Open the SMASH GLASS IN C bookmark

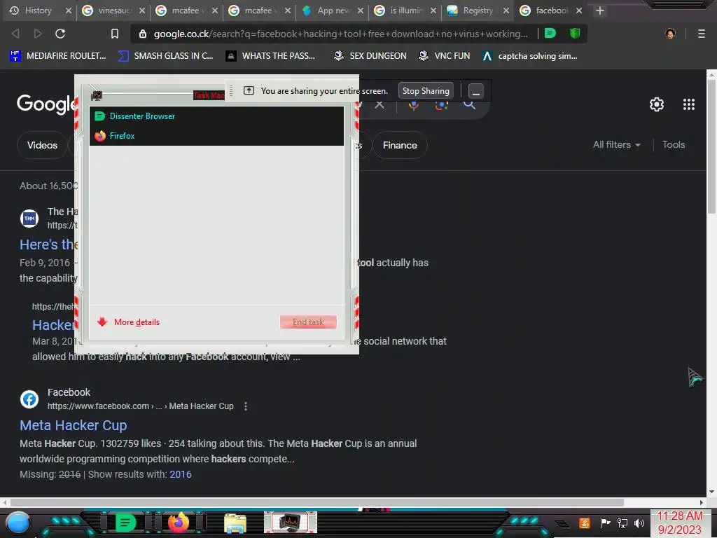[x=166, y=56]
